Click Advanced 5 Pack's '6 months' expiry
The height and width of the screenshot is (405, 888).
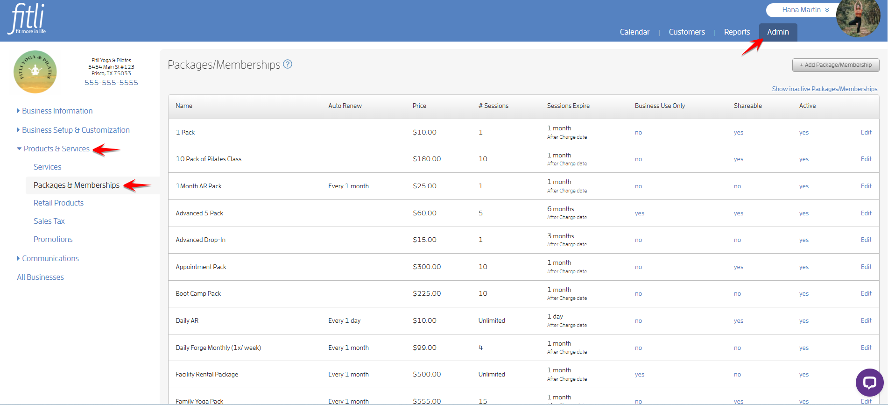coord(561,209)
